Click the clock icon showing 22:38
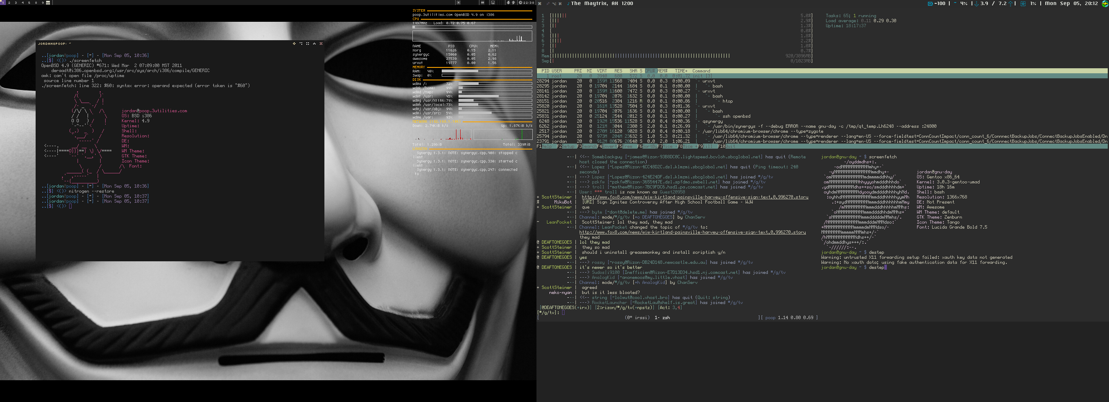The image size is (1109, 402). [521, 3]
